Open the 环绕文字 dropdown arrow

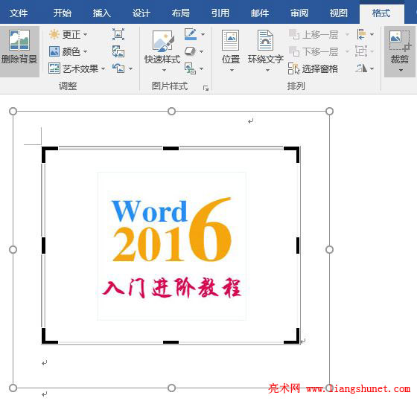tap(267, 71)
